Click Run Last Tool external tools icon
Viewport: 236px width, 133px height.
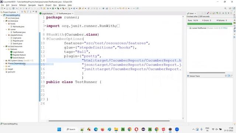(63, 8)
